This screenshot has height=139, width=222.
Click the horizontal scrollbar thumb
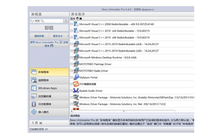pos(124,111)
